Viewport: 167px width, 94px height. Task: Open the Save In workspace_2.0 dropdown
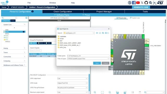coord(79,33)
